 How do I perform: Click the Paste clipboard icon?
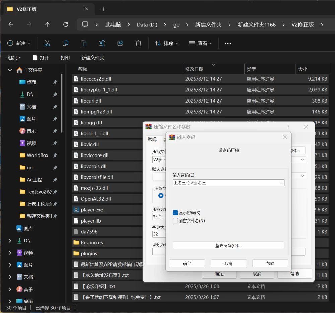coord(83,43)
